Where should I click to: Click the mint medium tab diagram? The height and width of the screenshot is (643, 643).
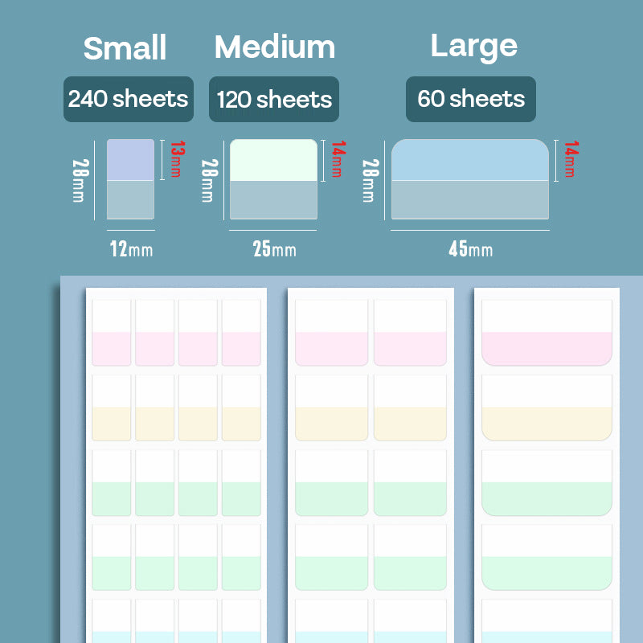(273, 178)
